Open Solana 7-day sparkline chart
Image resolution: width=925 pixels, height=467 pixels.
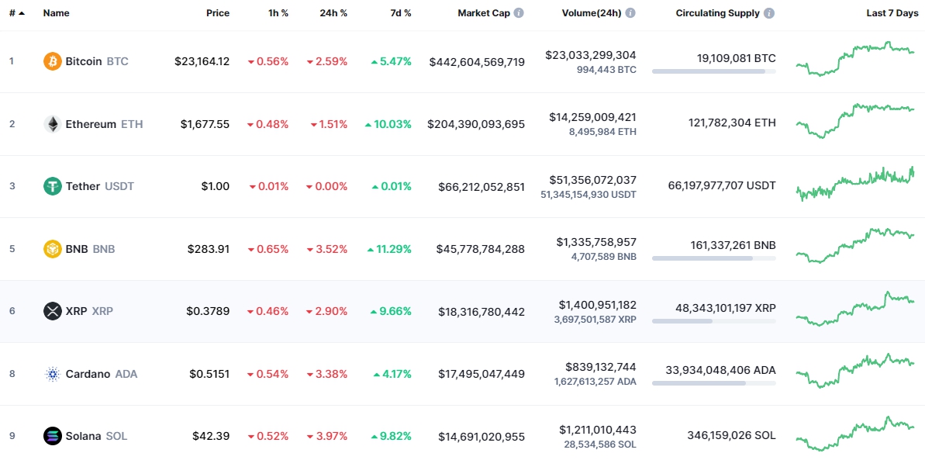pyautogui.click(x=855, y=434)
